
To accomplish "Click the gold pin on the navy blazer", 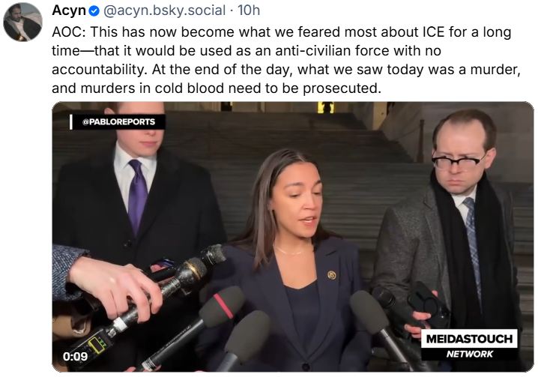I will [332, 274].
